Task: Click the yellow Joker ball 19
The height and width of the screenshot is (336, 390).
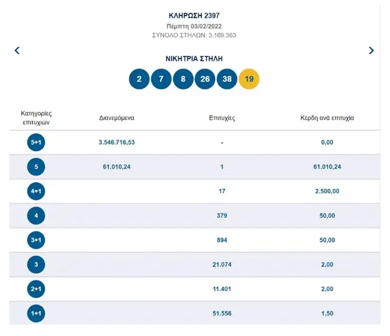Action: [x=249, y=79]
